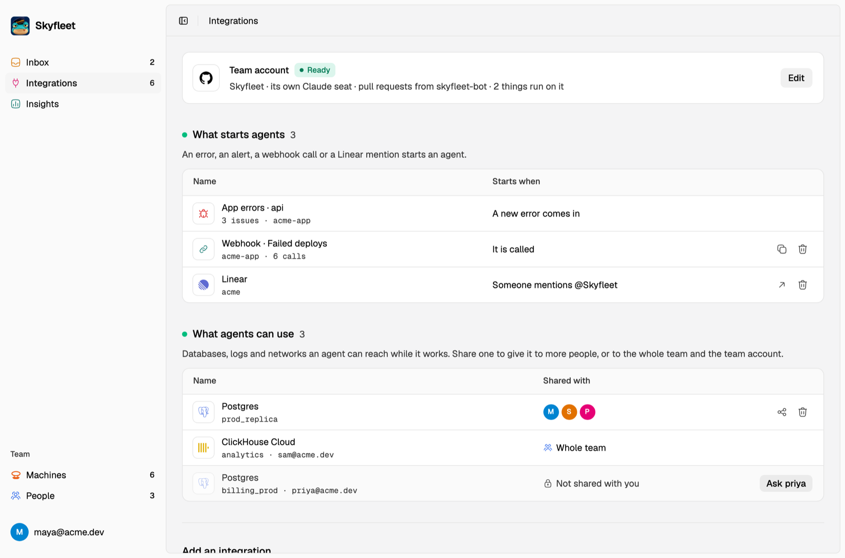Click the 'Starts when' column header

tap(516, 181)
